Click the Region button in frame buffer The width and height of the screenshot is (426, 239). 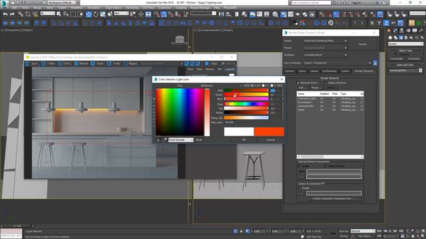point(130,64)
